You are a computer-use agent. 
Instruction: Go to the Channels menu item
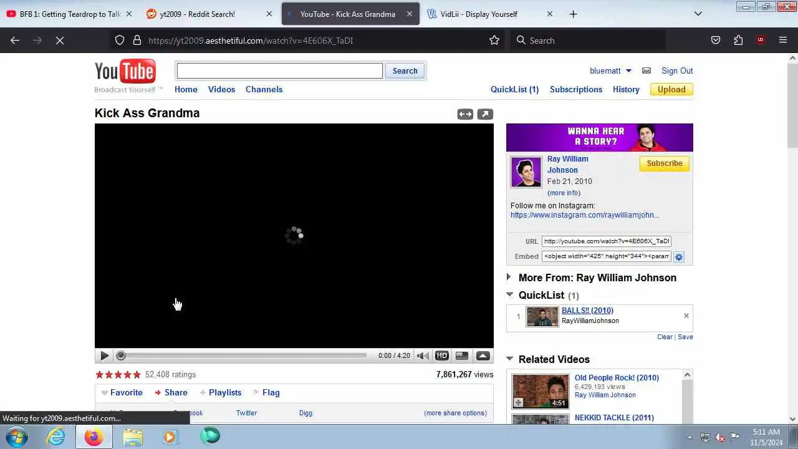click(x=264, y=89)
